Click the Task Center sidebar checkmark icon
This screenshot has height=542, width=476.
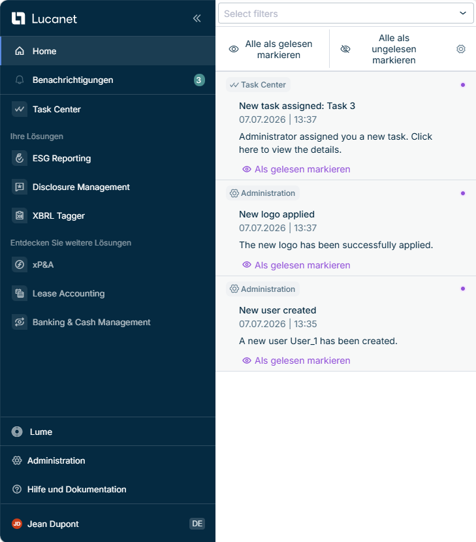[20, 109]
